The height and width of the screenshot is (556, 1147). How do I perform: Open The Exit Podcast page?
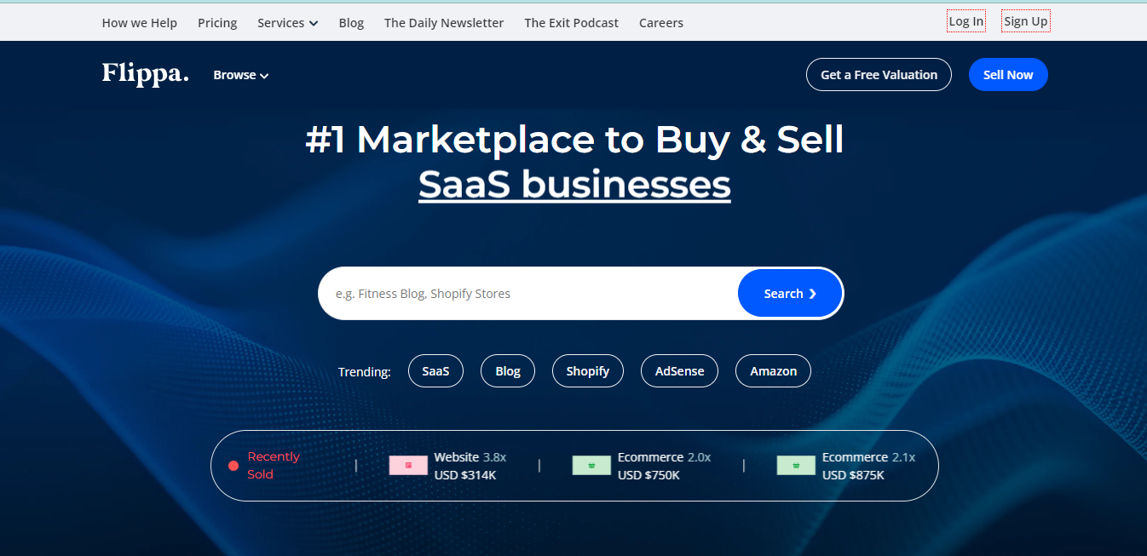pyautogui.click(x=572, y=23)
